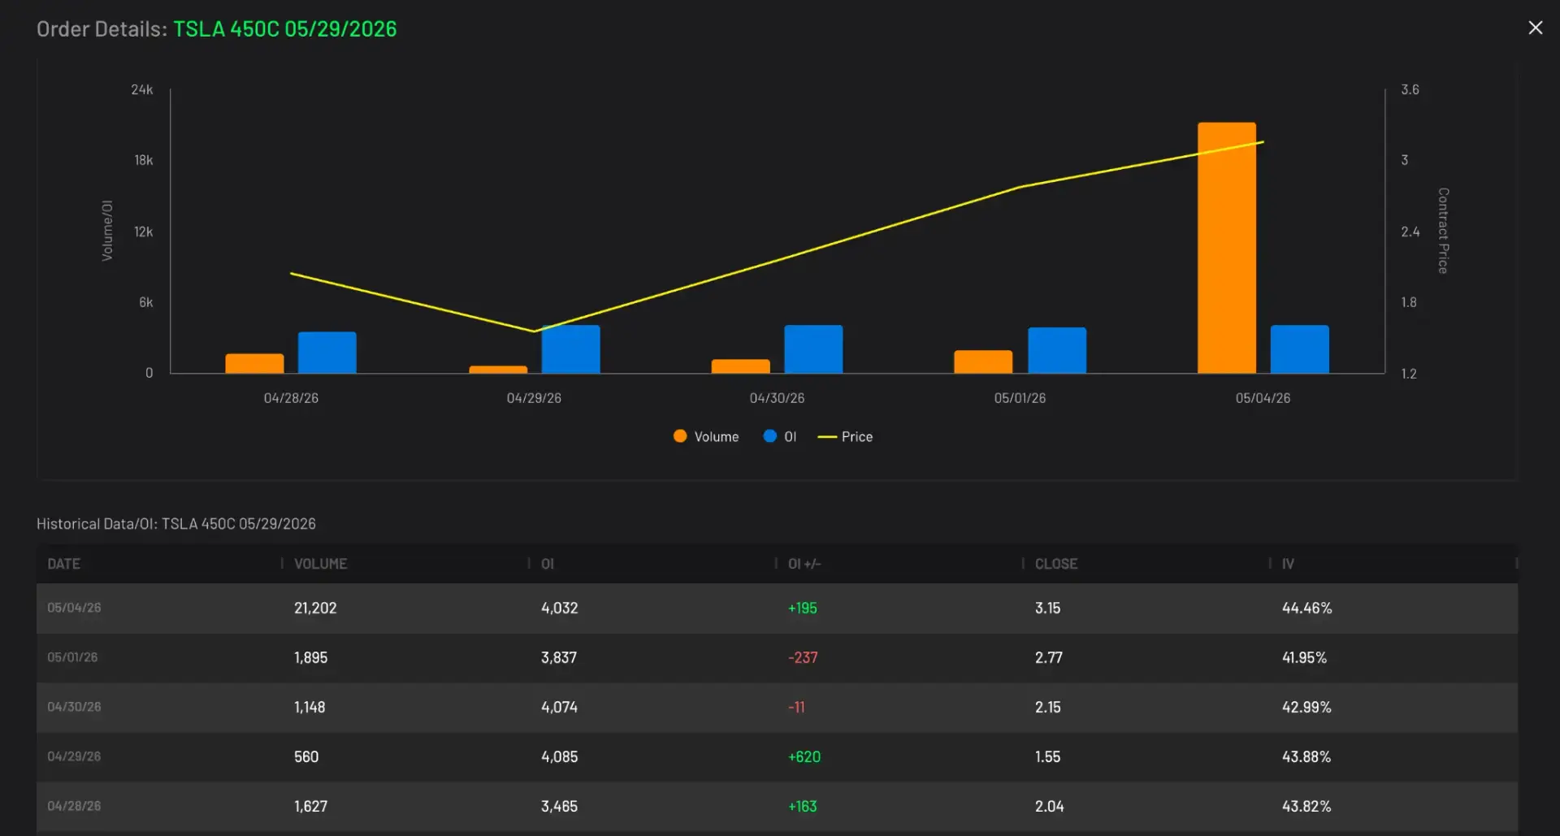Click the orange volume bar for 05/04/26
This screenshot has height=836, width=1560.
(x=1226, y=248)
